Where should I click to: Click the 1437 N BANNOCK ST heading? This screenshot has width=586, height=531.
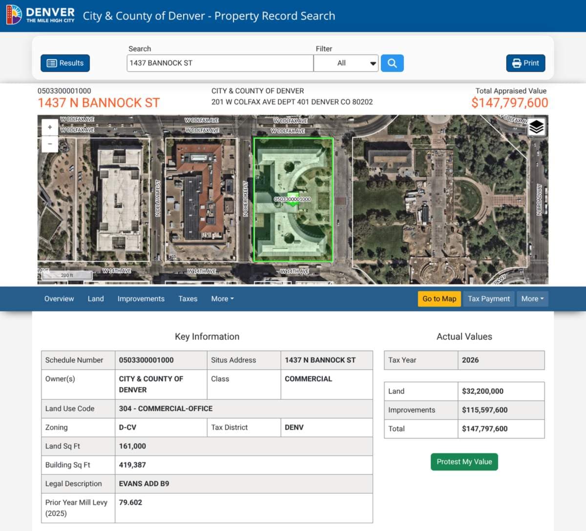pos(99,103)
